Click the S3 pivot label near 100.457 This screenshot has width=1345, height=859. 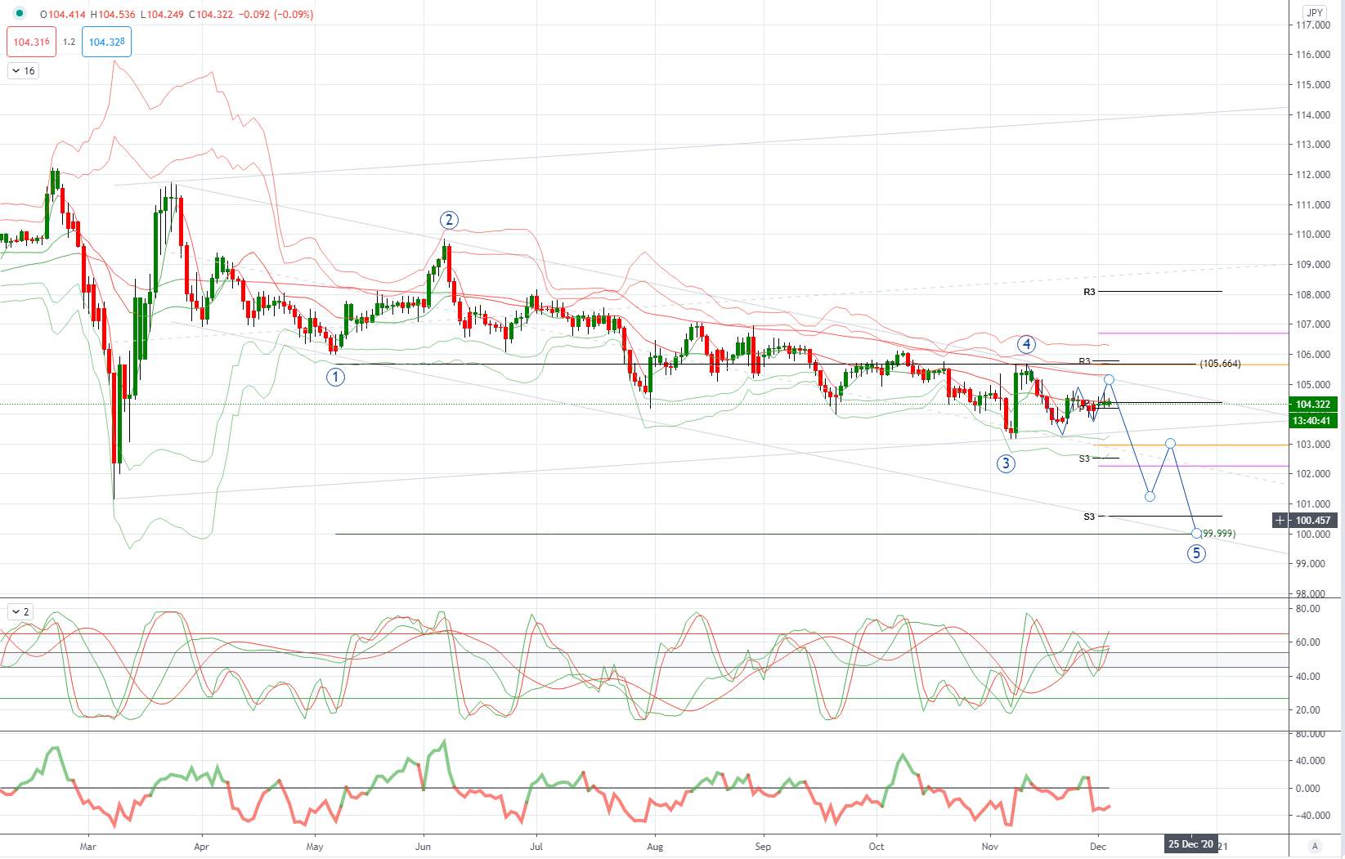[x=1089, y=517]
